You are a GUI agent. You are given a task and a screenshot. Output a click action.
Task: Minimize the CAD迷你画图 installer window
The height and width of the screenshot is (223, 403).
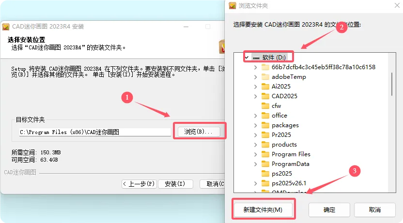[x=186, y=27]
